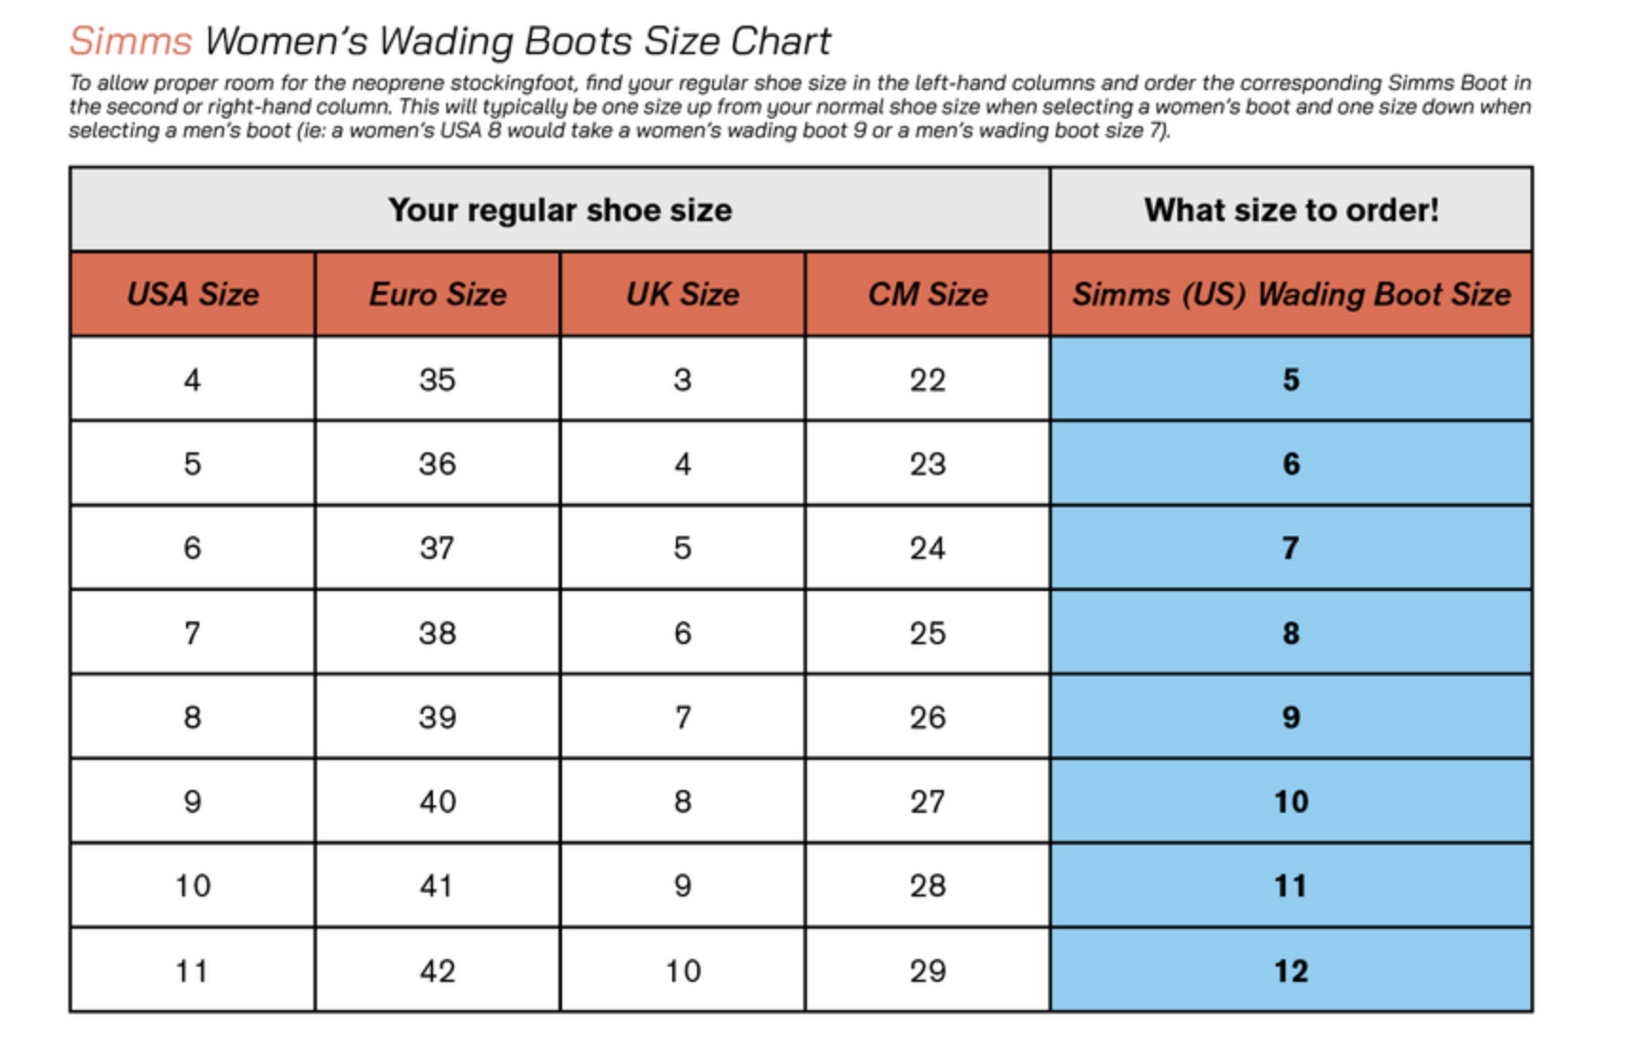Viewport: 1652px width, 1051px height.
Task: Select the 'Euro Size' column header
Action: (438, 294)
